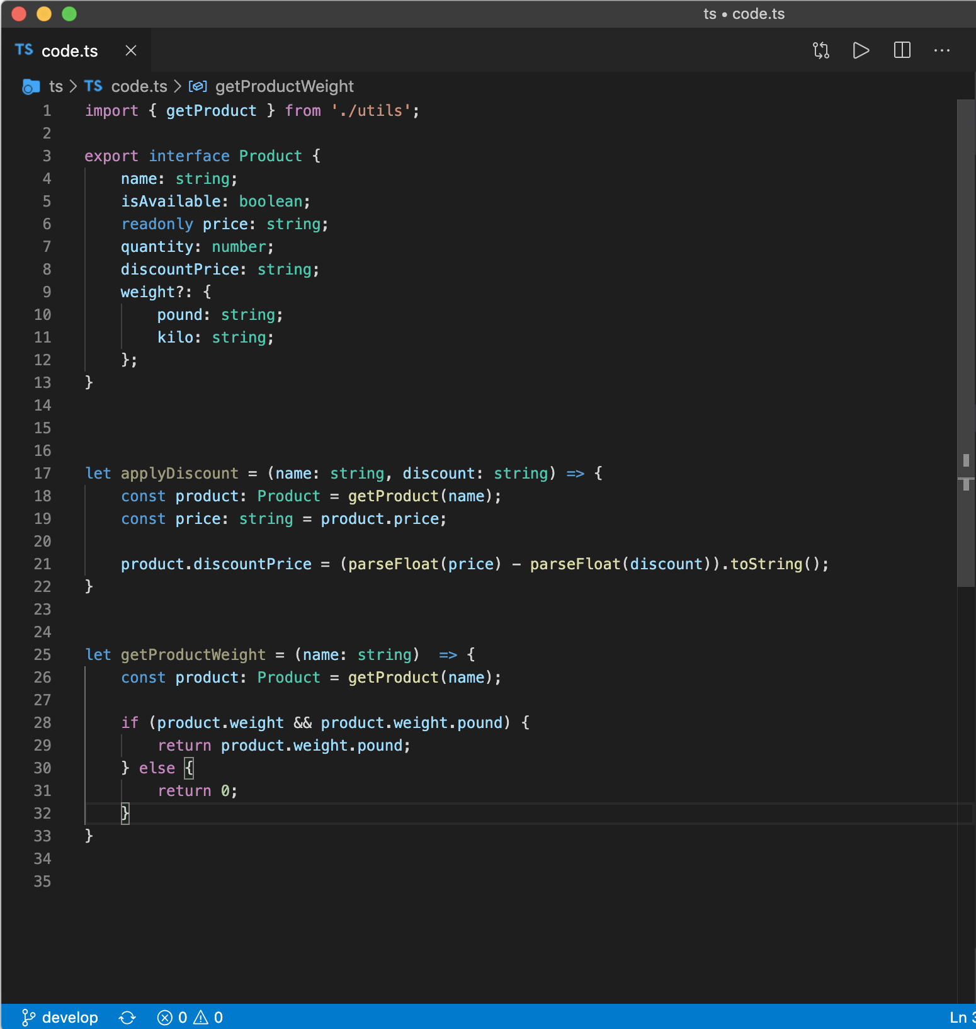Click 'pound' property on line 10

[180, 315]
